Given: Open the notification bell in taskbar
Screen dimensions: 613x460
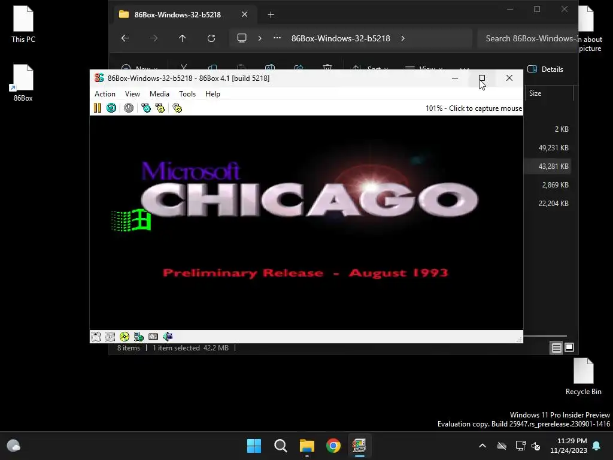Looking at the screenshot, I should pyautogui.click(x=597, y=446).
